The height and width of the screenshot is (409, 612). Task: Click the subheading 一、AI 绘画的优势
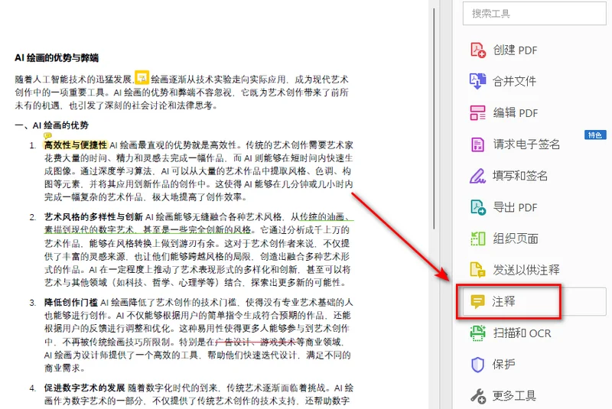point(51,125)
